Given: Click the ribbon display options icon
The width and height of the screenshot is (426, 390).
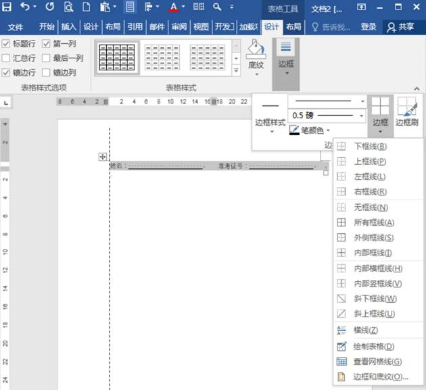Looking at the screenshot, I should [x=361, y=7].
